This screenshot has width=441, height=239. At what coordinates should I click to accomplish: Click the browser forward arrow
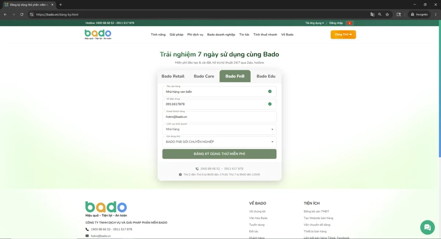14,14
